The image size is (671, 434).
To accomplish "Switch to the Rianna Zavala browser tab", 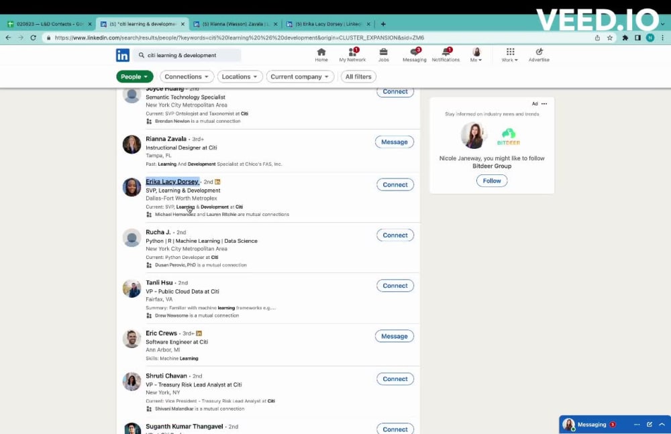I will click(233, 23).
